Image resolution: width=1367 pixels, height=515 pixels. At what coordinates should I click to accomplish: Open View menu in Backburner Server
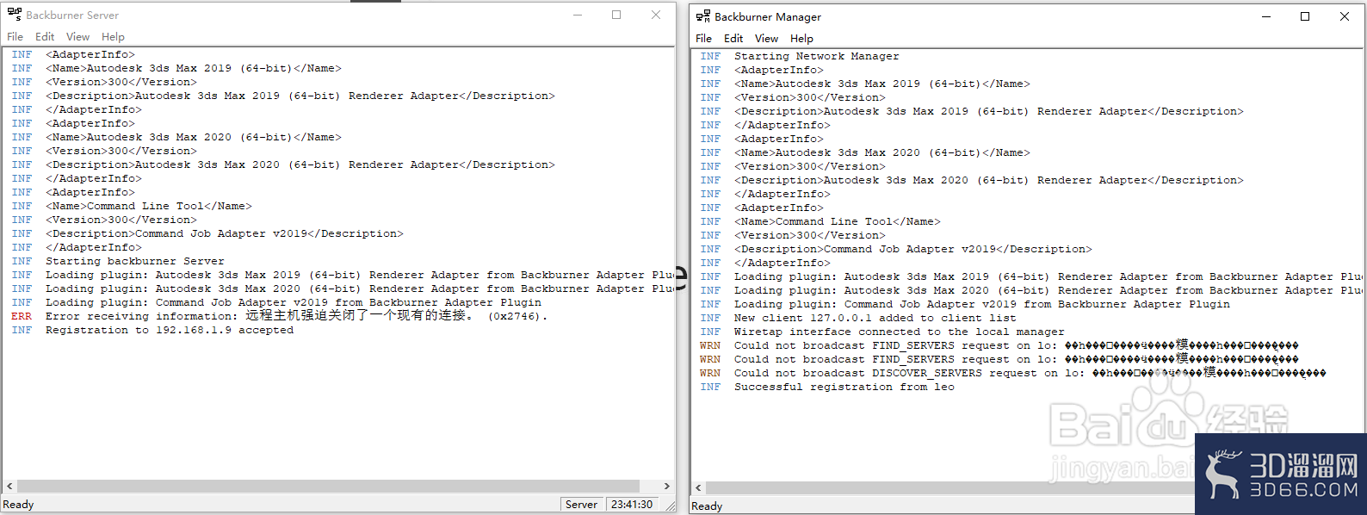coord(77,37)
